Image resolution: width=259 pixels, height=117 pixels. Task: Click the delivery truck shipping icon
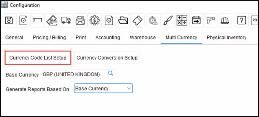tap(66, 20)
